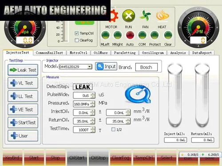
Task: Click the RPM gauge 0 readout
Action: click(x=198, y=40)
